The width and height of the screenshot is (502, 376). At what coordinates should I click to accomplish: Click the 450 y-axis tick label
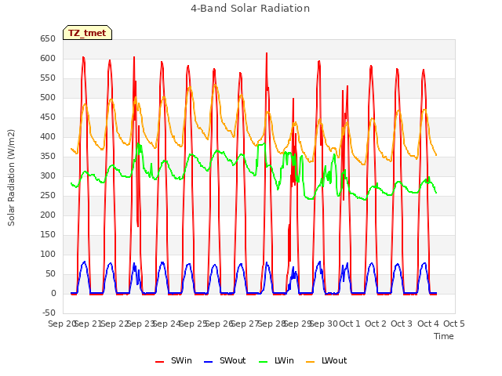coord(48,117)
